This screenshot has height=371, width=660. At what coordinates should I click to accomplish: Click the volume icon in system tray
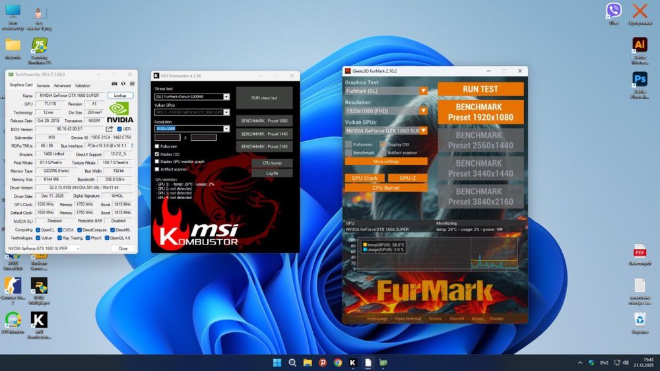pyautogui.click(x=626, y=362)
